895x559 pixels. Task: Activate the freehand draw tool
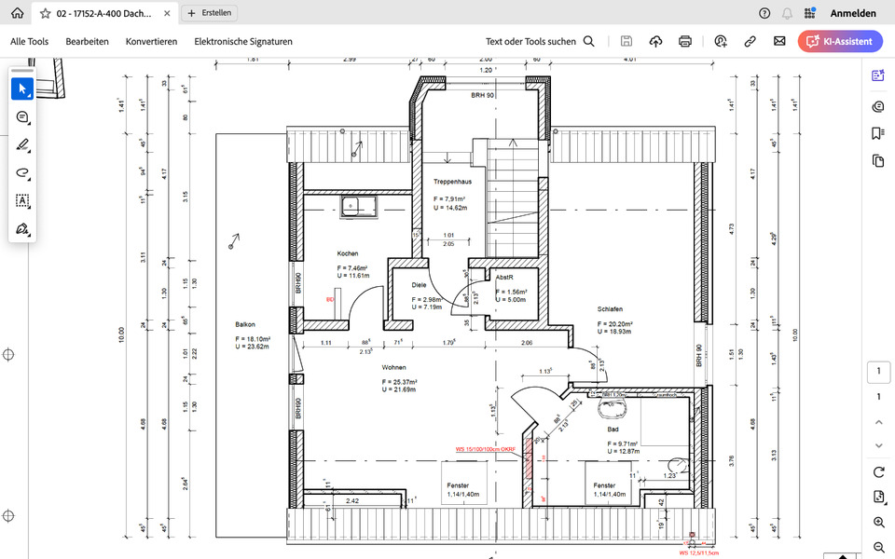(22, 173)
